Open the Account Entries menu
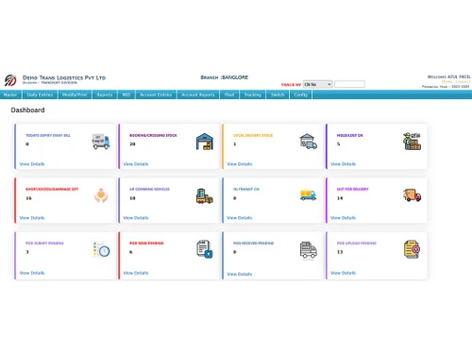 pos(156,94)
